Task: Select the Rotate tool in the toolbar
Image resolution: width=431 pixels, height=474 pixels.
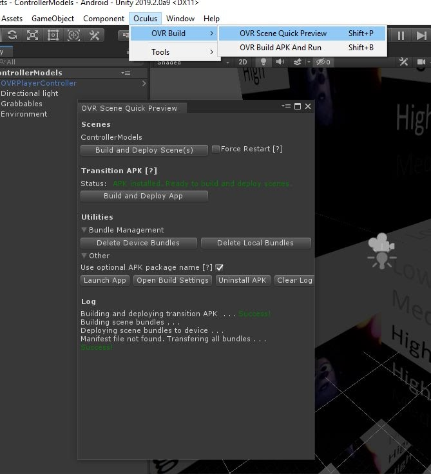Action: (12, 35)
